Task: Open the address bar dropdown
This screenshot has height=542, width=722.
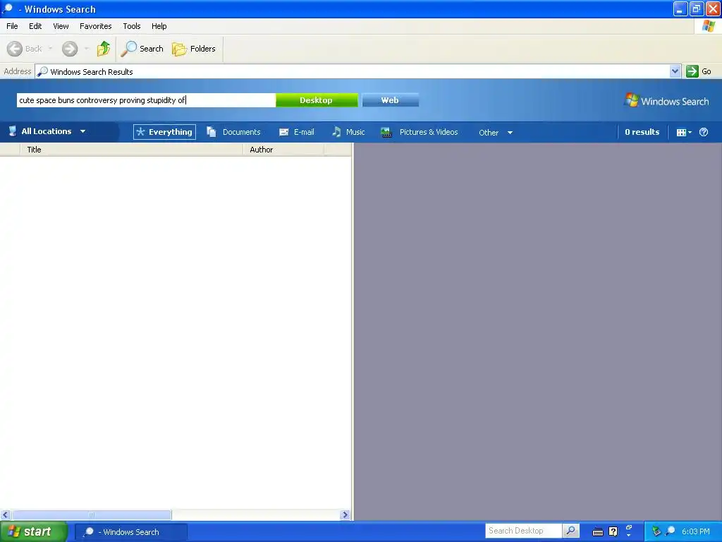Action: click(675, 71)
